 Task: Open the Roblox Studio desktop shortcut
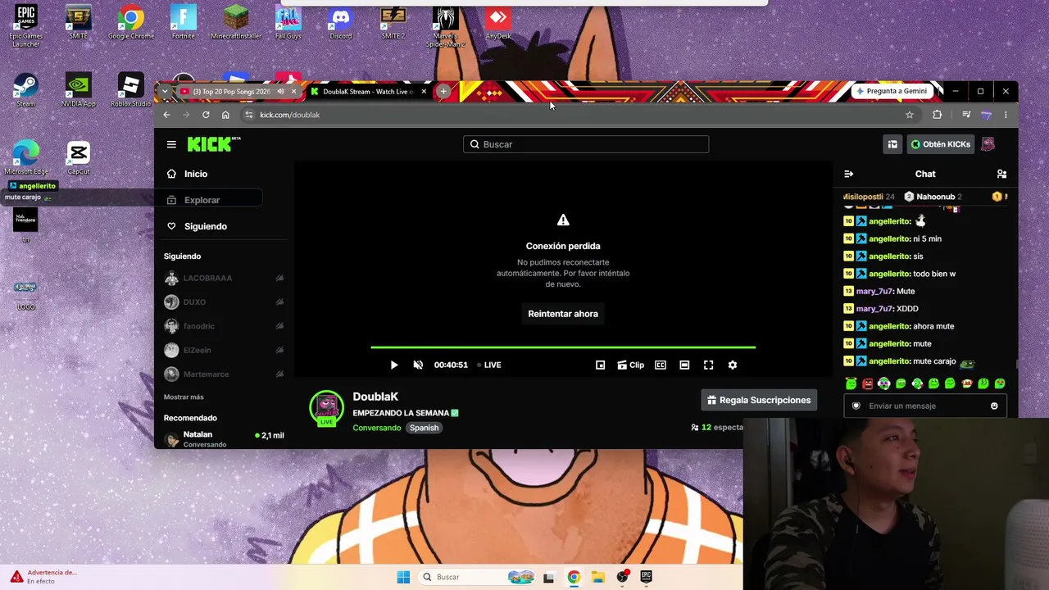(x=131, y=90)
